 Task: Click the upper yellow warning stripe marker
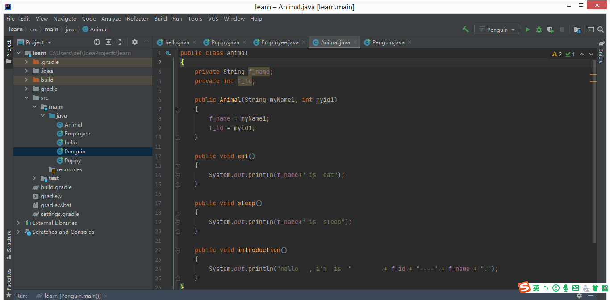pyautogui.click(x=593, y=74)
